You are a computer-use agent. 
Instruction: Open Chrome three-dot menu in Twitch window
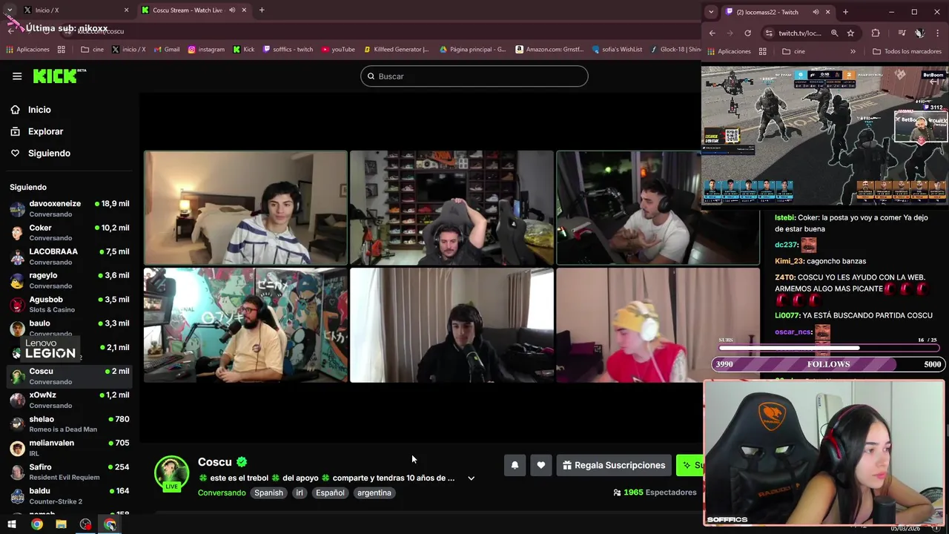(x=938, y=33)
